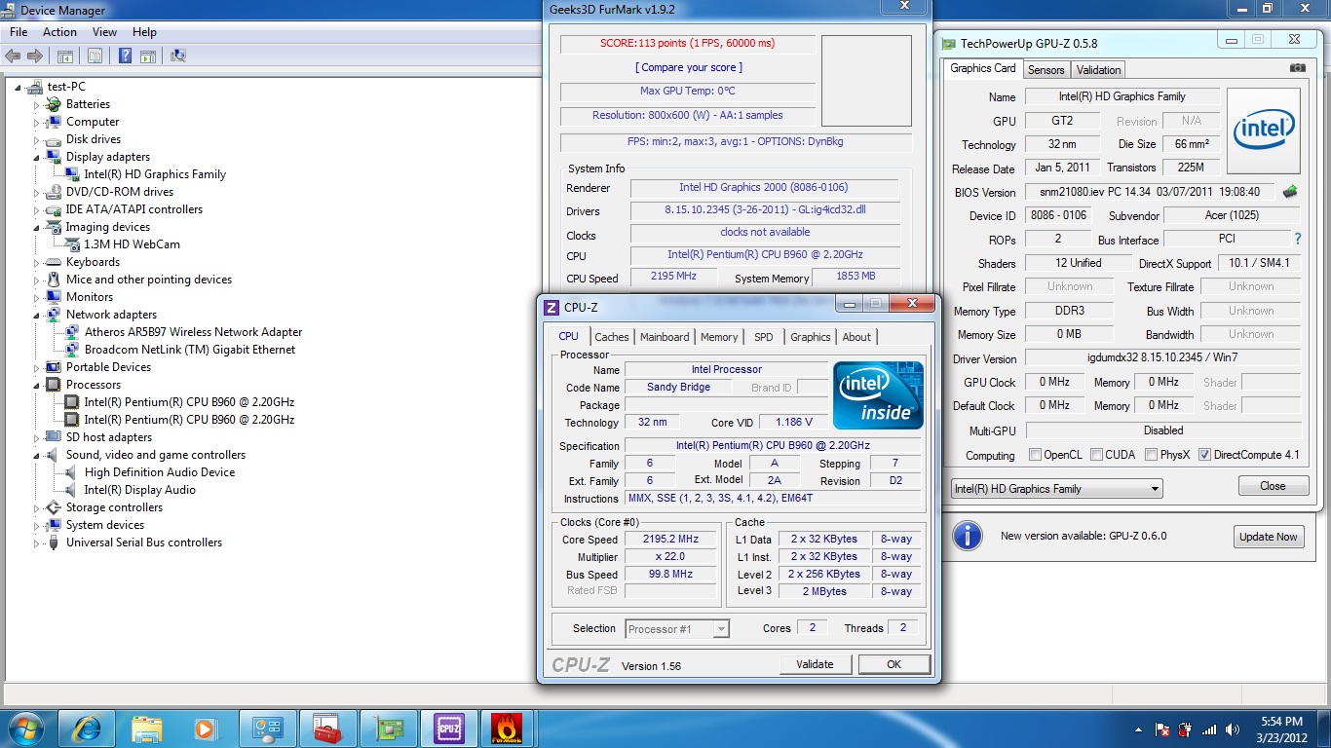Click the Properties icon in Device Manager toolbar
Image resolution: width=1331 pixels, height=748 pixels.
pos(95,56)
